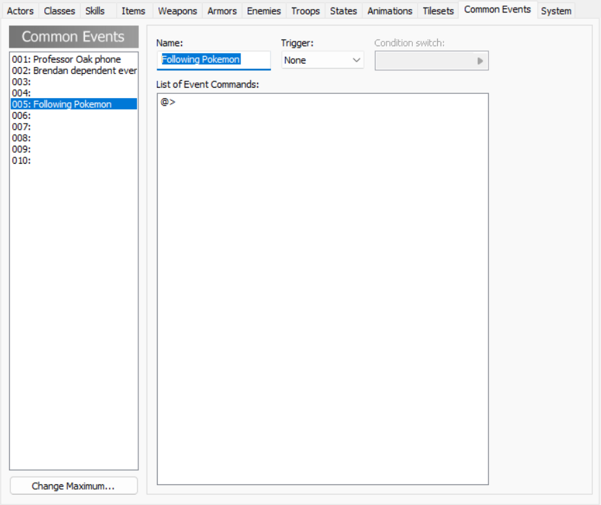This screenshot has height=505, width=601.
Task: Go to the Skills tab
Action: coord(95,11)
